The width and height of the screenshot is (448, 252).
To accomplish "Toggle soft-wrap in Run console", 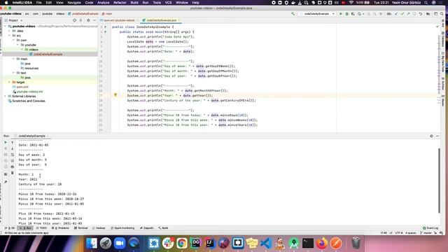I will click(x=13, y=155).
